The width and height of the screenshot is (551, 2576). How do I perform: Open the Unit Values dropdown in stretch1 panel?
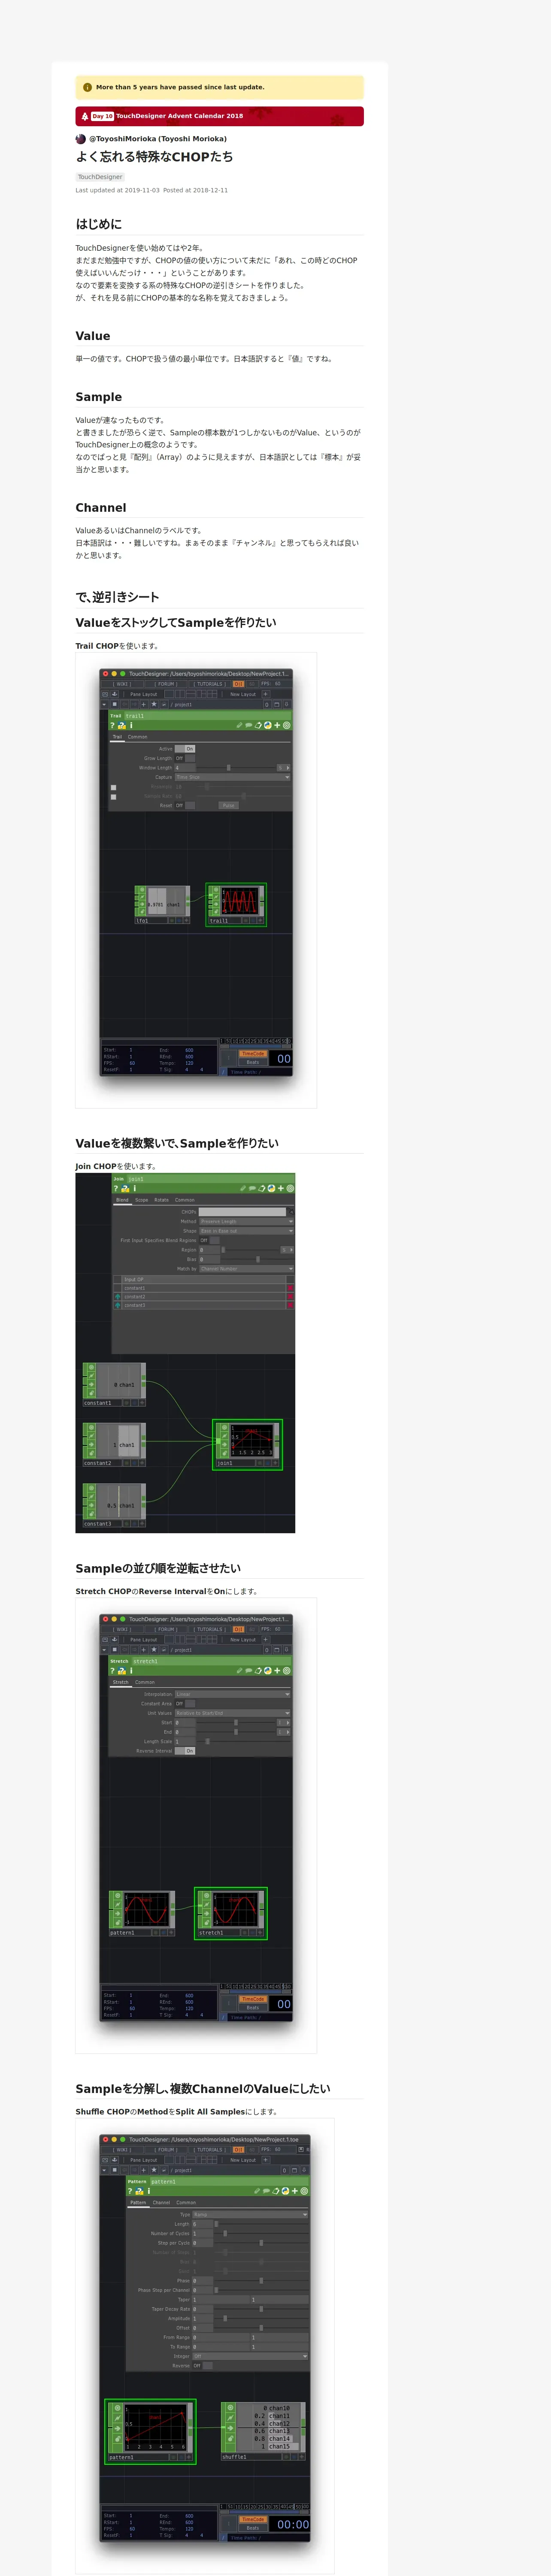[233, 1713]
